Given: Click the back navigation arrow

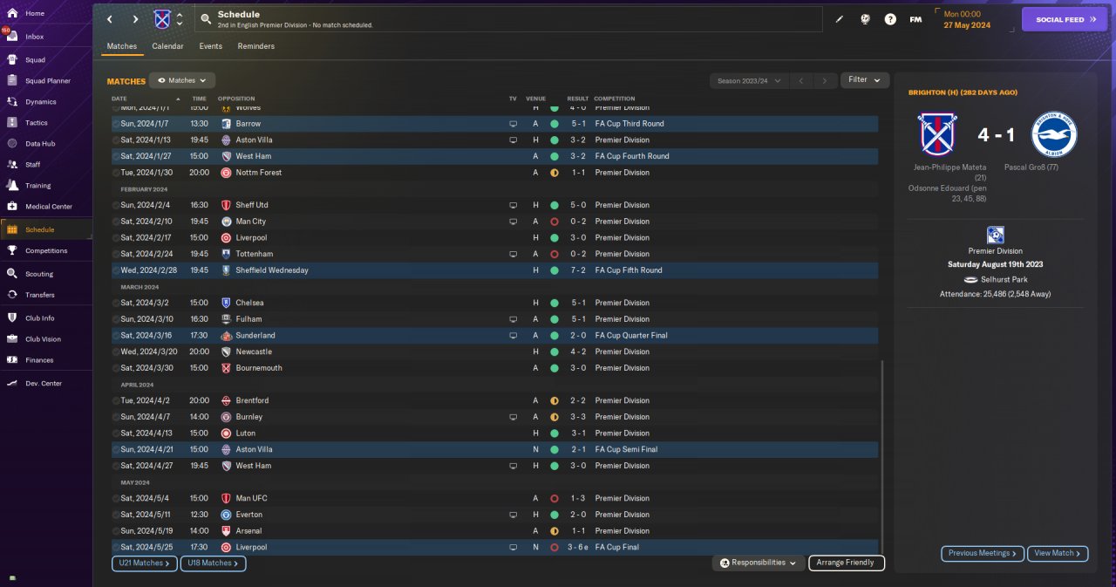Looking at the screenshot, I should (x=109, y=19).
